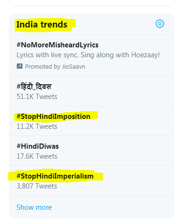Click the India trends heading
The height and width of the screenshot is (224, 175).
click(42, 25)
